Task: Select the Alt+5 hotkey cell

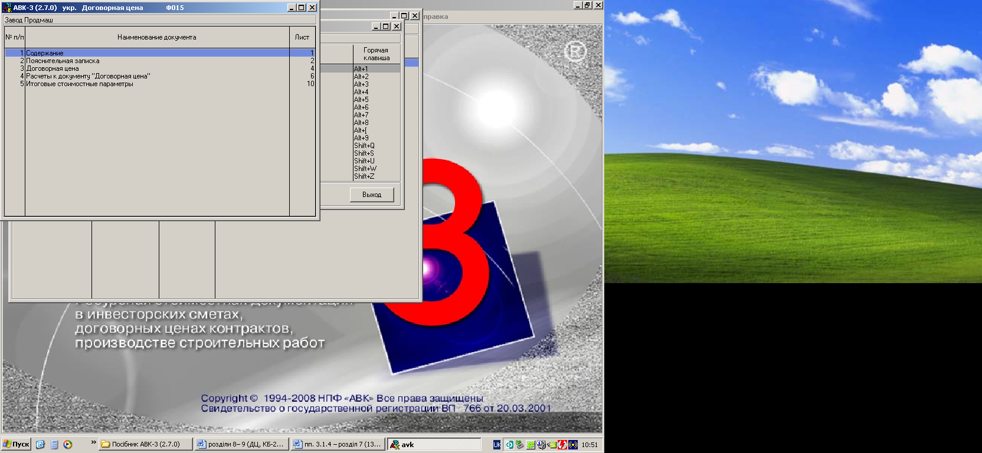Action: tap(377, 100)
